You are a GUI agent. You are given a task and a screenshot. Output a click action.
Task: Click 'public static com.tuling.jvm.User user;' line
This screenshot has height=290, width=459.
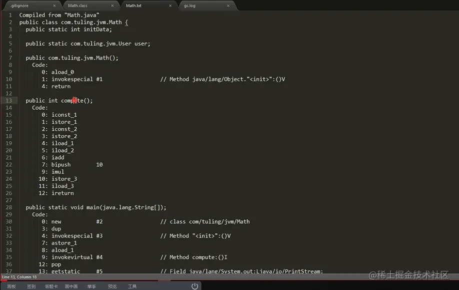[x=88, y=44]
